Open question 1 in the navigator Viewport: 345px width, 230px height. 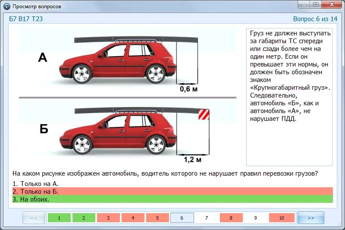pos(59,218)
